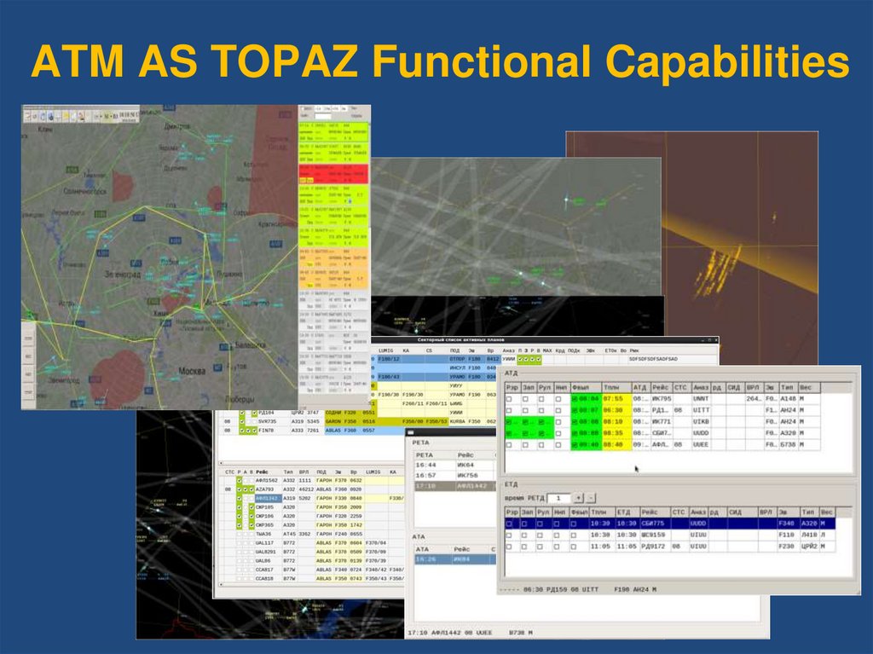
Task: Select the F180/12 cell in upper sector table
Action: click(x=389, y=359)
